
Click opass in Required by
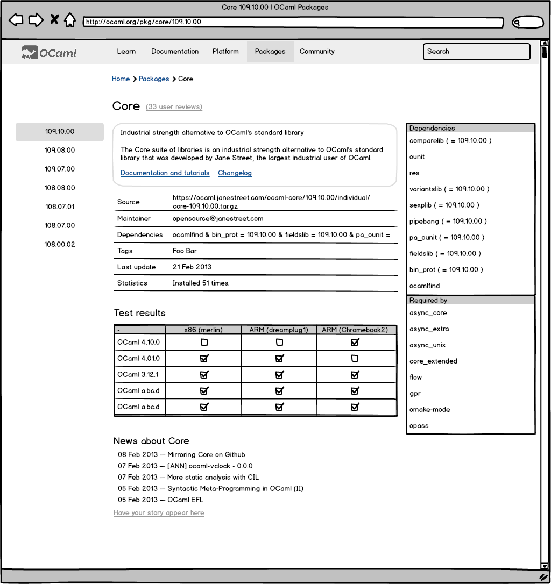[419, 426]
